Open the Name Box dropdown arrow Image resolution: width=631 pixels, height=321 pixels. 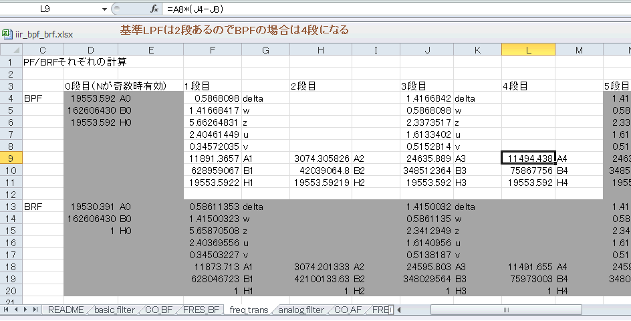(x=105, y=9)
